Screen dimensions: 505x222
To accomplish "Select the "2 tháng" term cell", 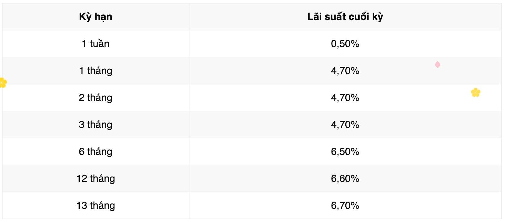I will click(96, 98).
